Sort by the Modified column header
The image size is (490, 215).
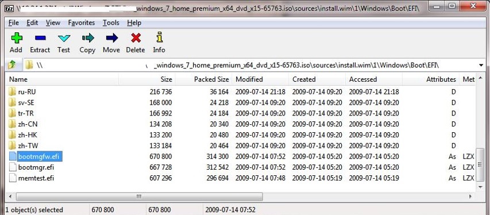click(x=260, y=79)
